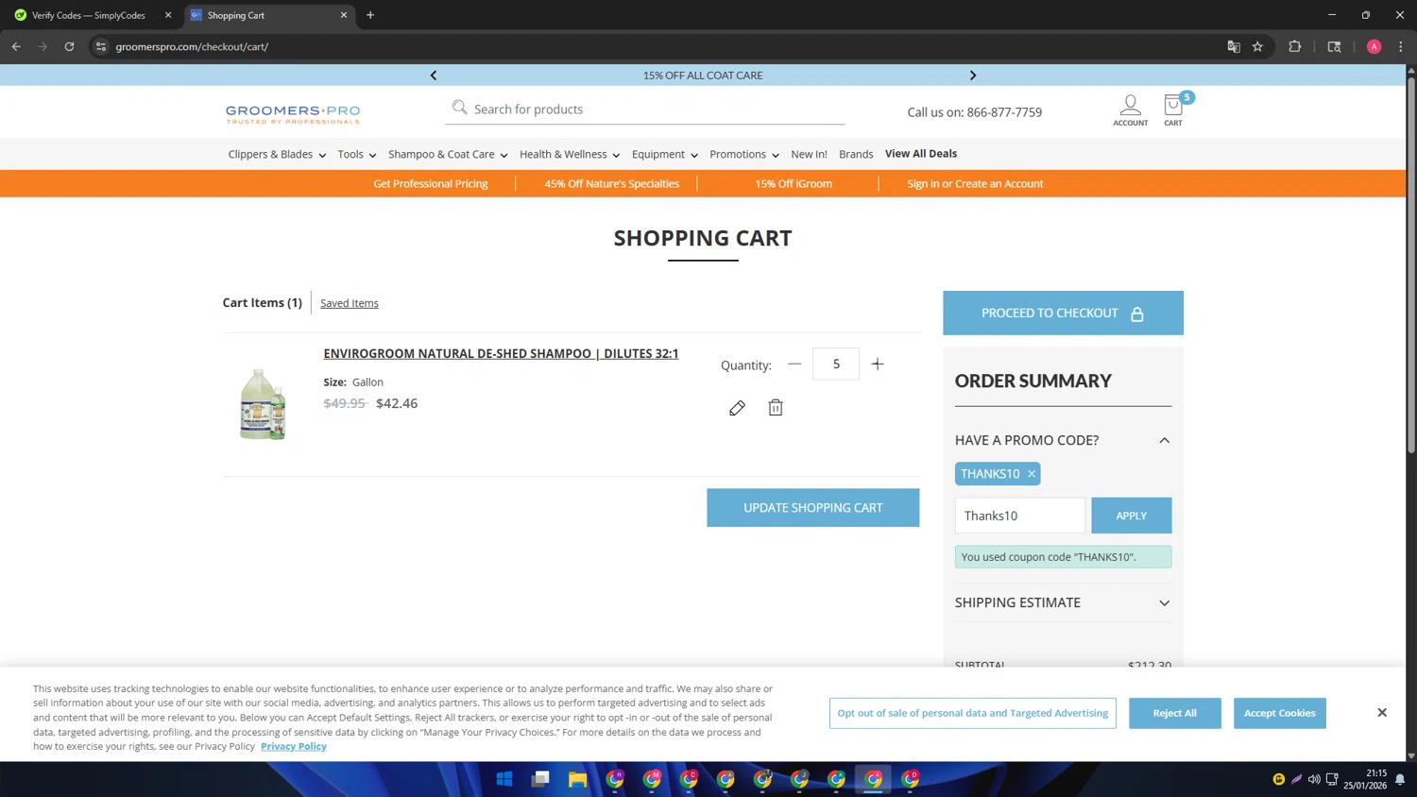Expand Shampoo & Coat Care menu
This screenshot has height=797, width=1417.
point(448,154)
